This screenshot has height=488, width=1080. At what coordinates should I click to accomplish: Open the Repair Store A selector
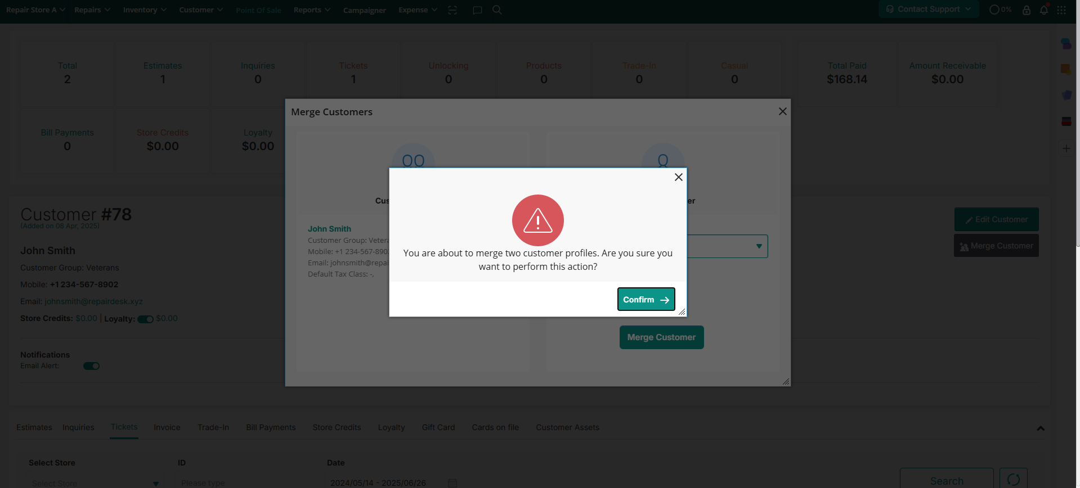(35, 10)
